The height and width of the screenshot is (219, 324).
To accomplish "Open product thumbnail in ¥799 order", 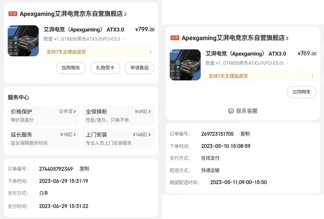I will (23, 41).
